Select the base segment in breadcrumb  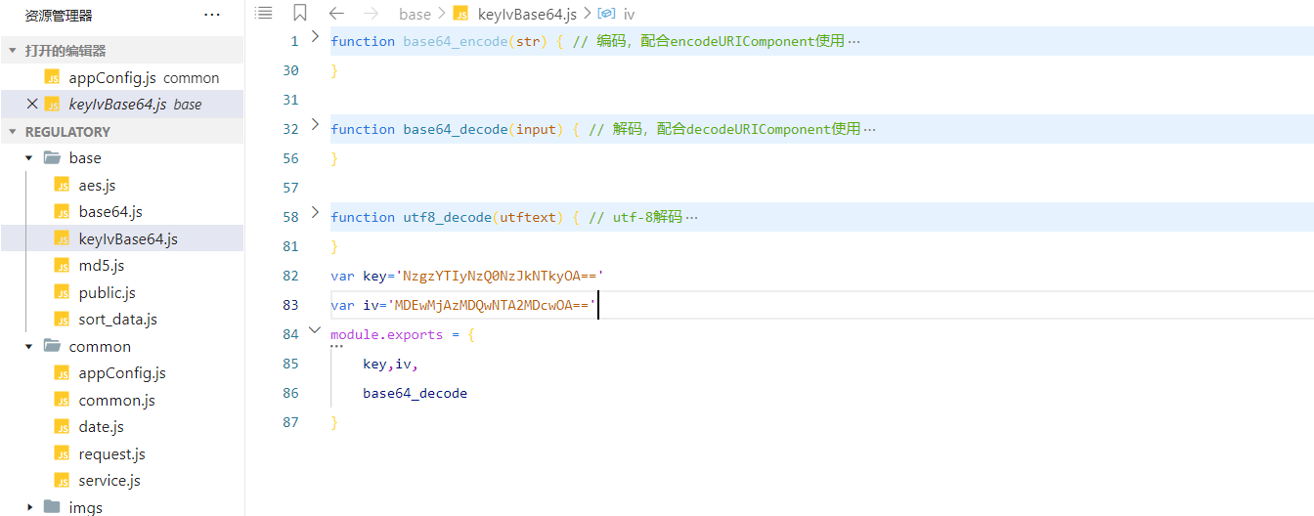pos(415,14)
